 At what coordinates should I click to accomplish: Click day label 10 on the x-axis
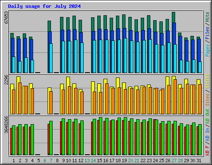68,160
